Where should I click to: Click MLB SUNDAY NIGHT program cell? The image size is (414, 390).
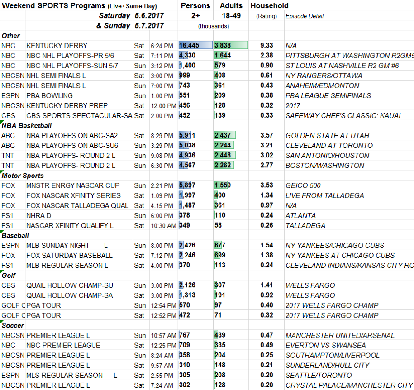(x=79, y=246)
